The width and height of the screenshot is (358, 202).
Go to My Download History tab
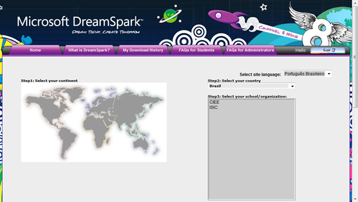click(143, 50)
